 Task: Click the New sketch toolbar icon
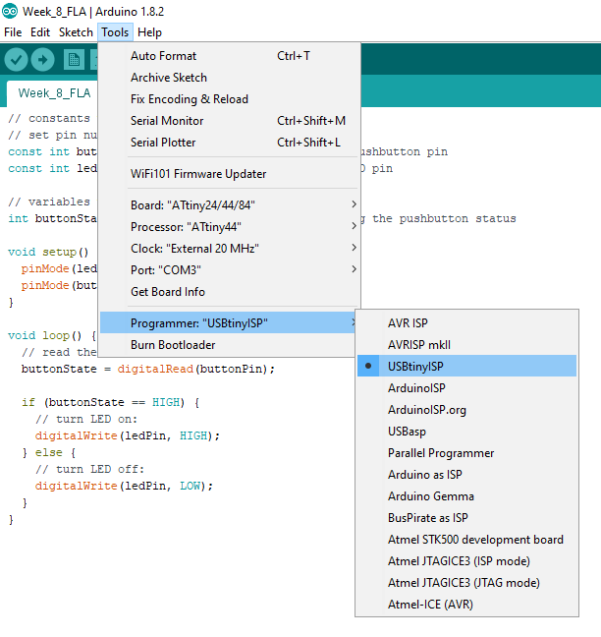74,59
